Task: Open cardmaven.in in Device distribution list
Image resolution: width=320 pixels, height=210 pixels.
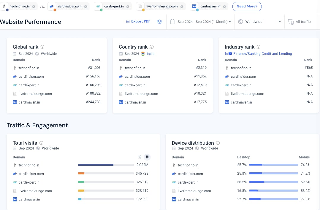Action: (188, 199)
